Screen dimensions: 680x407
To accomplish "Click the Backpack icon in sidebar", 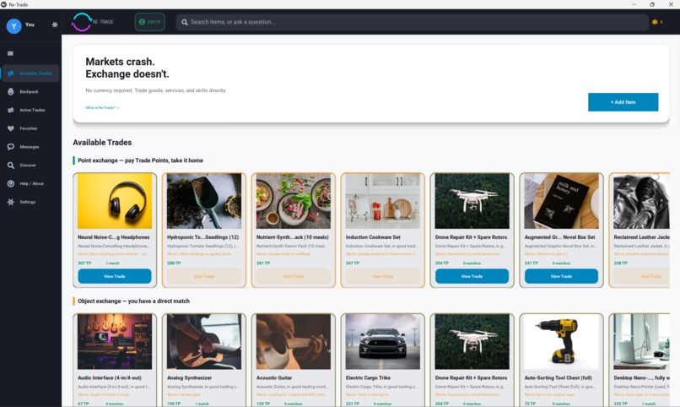I will click(11, 91).
